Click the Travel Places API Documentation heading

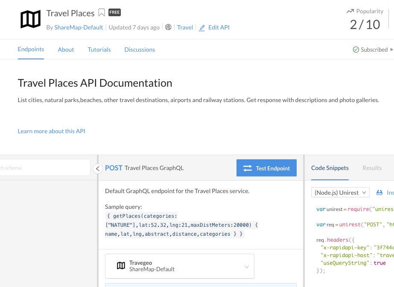click(x=95, y=83)
